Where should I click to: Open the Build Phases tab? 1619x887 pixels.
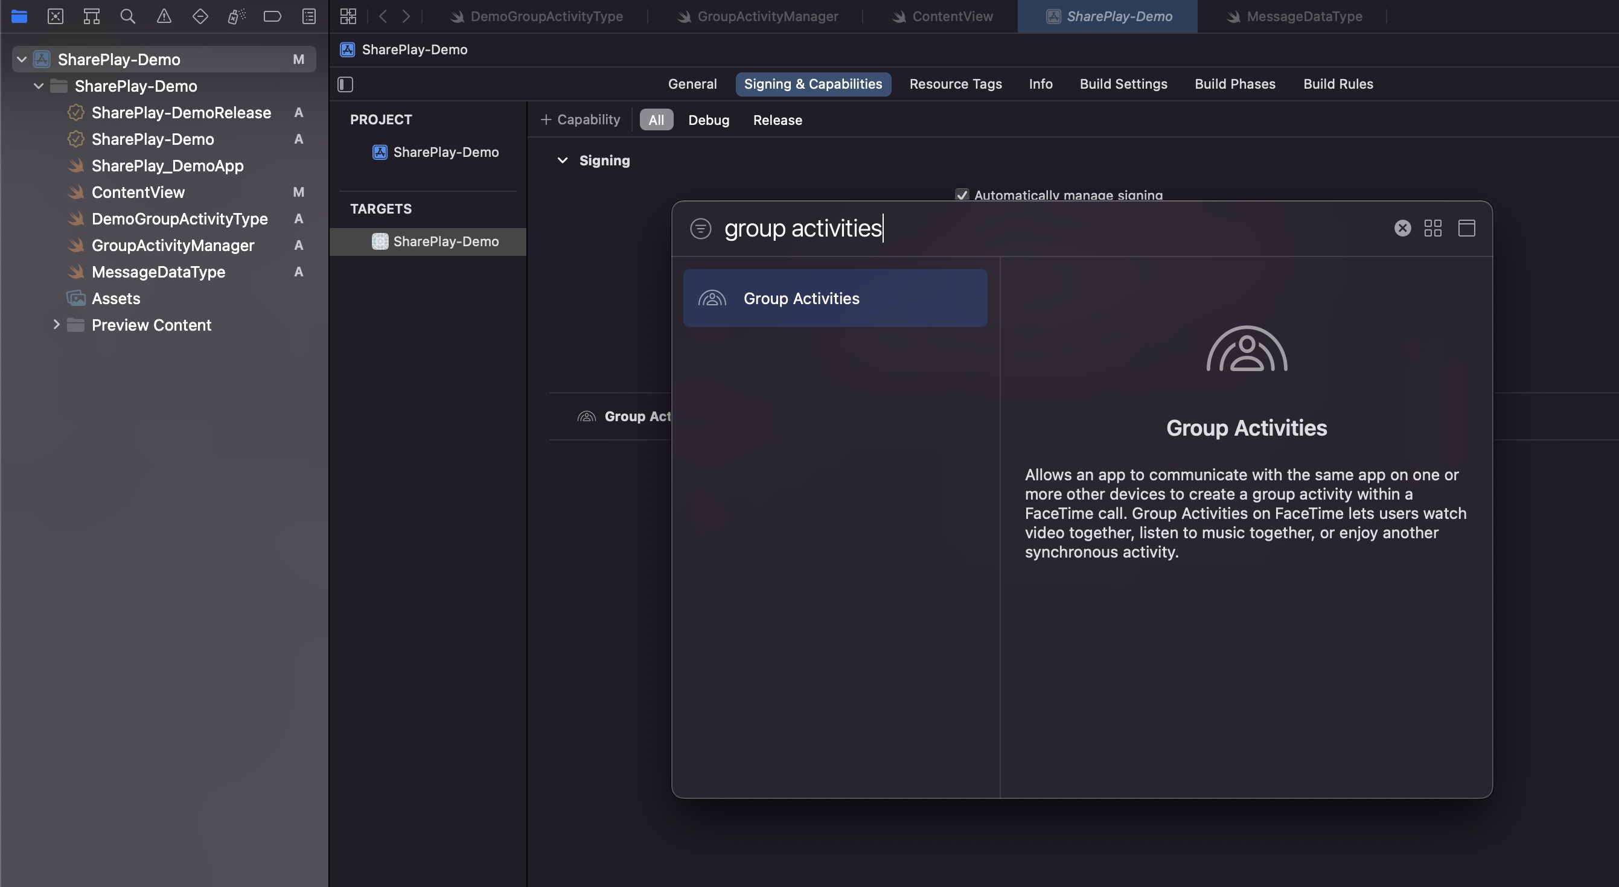tap(1234, 84)
